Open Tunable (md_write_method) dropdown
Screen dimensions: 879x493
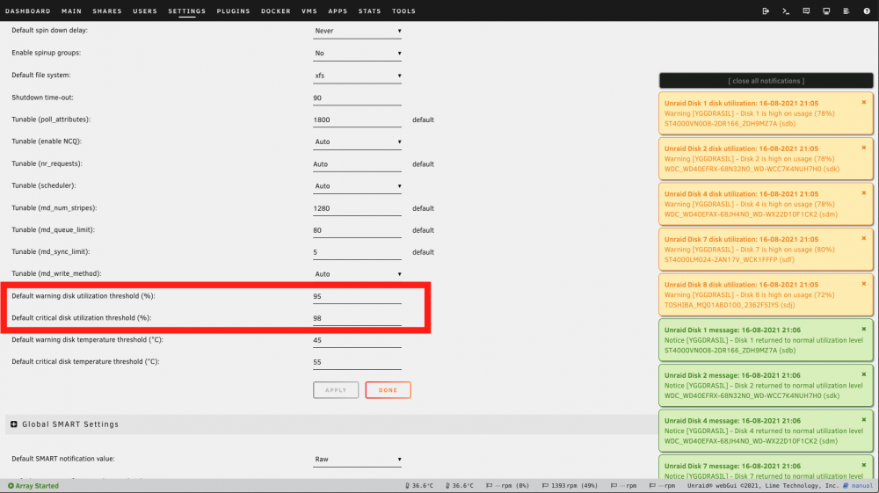click(357, 274)
